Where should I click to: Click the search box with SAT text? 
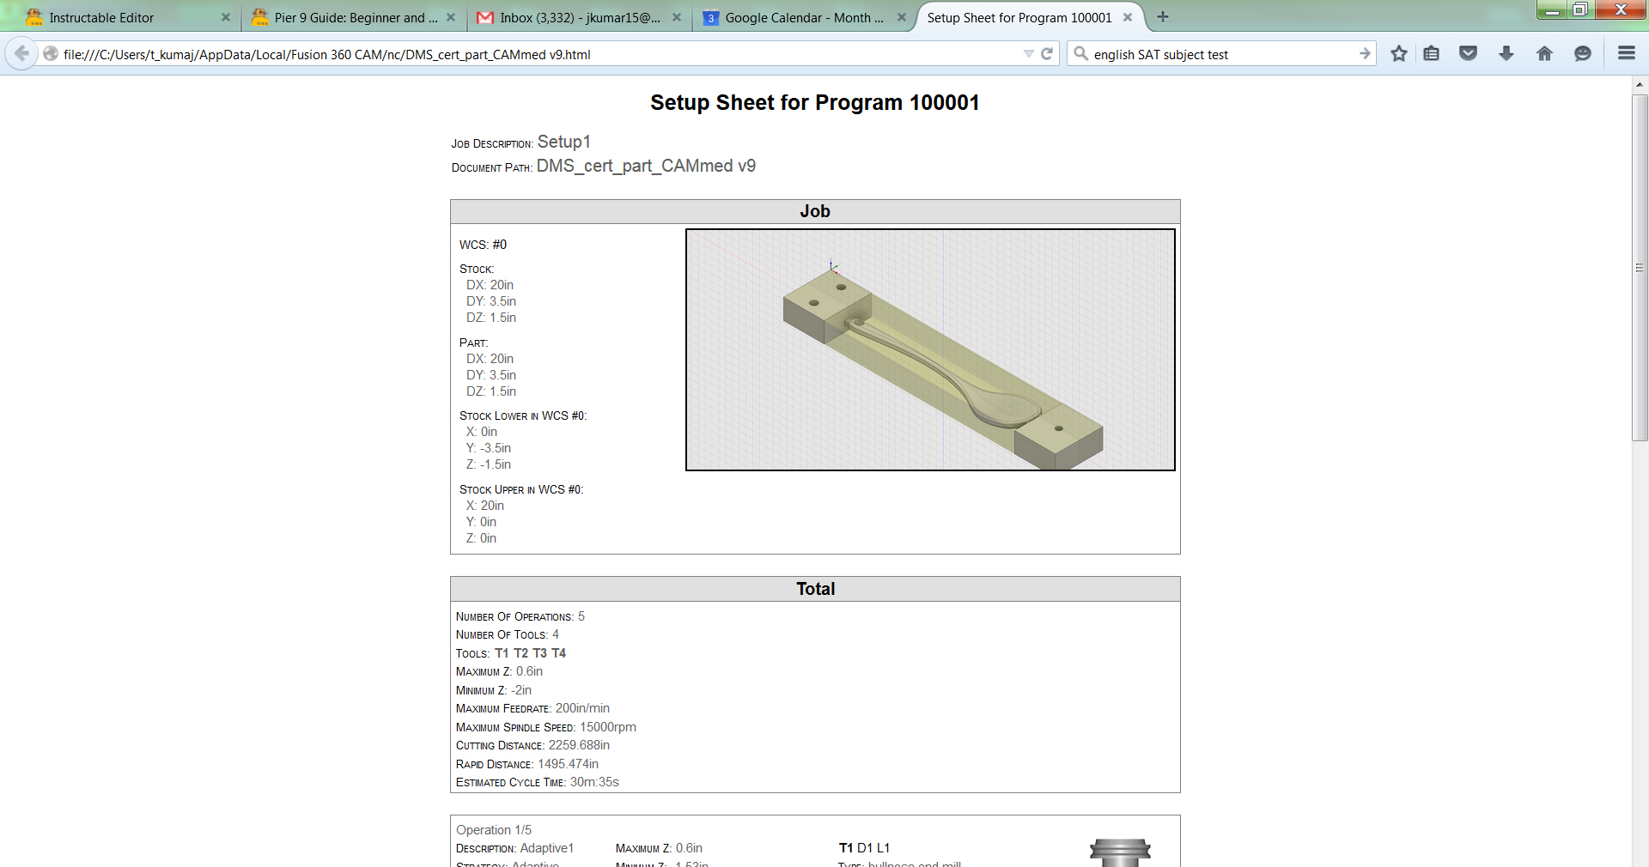(1222, 54)
